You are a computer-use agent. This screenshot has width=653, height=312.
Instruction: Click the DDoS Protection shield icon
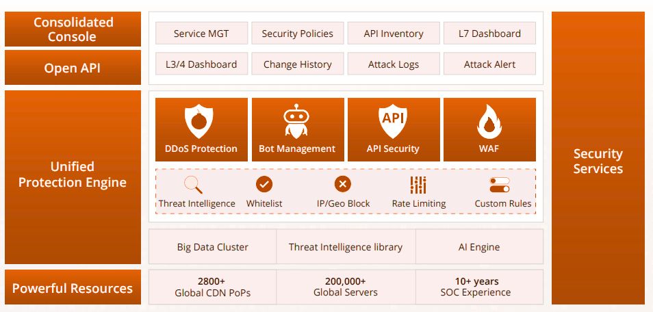200,122
